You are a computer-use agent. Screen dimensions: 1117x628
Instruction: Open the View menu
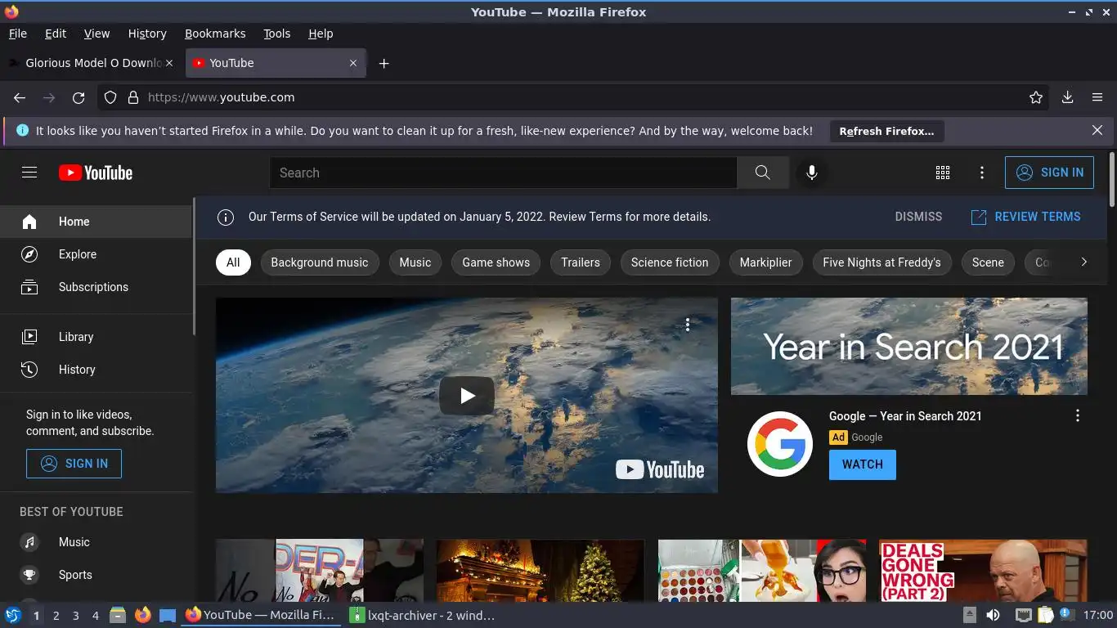[x=96, y=34]
